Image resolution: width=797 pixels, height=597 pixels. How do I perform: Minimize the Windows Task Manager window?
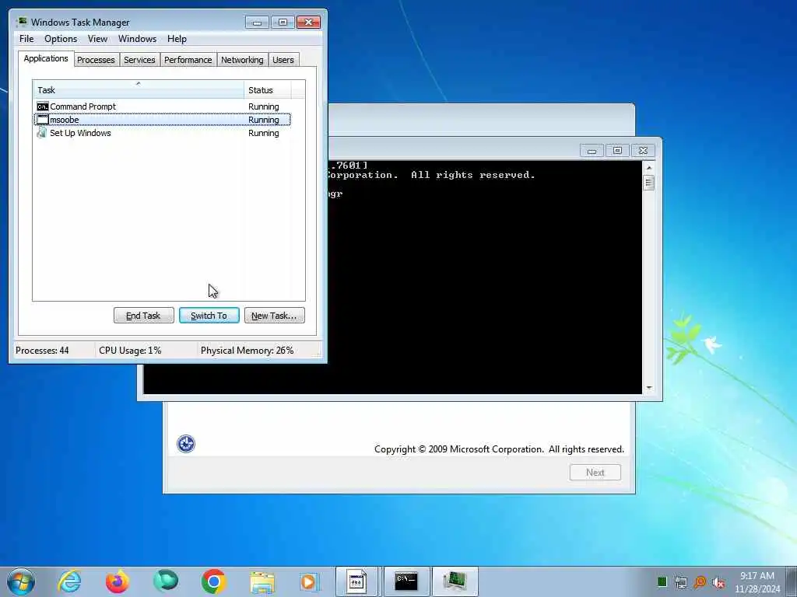pyautogui.click(x=257, y=23)
